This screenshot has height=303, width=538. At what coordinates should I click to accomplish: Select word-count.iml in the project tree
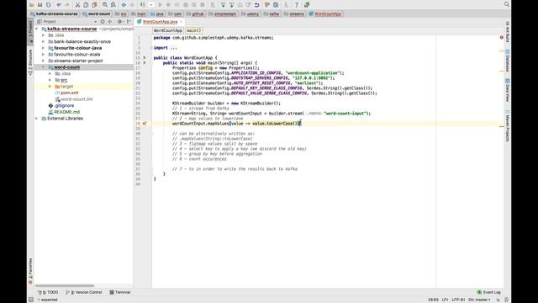(x=74, y=99)
